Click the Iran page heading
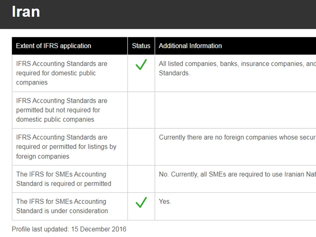This screenshot has height=237, width=316. pyautogui.click(x=26, y=11)
